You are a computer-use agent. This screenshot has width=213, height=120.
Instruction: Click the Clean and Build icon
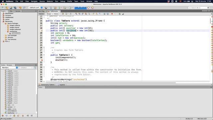(x=55, y=8)
